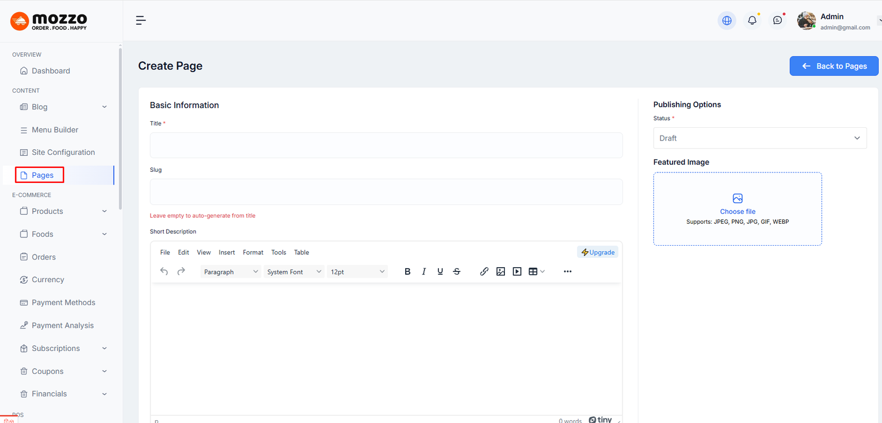Click into the Title input field
Viewport: 882px width, 423px height.
pyautogui.click(x=386, y=145)
